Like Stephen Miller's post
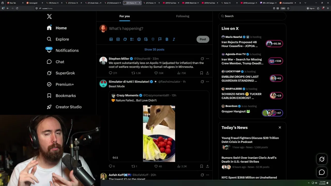Screen dimensions: 331x186 [159, 73]
